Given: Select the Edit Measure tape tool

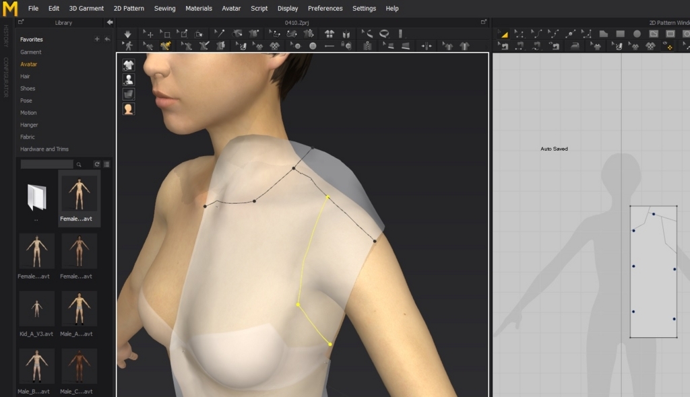Looking at the screenshot, I should click(367, 34).
